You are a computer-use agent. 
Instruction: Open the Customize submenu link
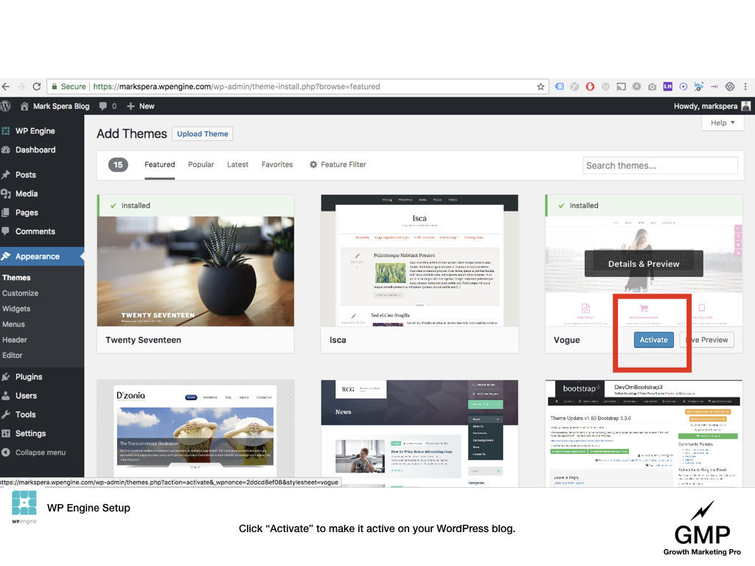tap(20, 293)
